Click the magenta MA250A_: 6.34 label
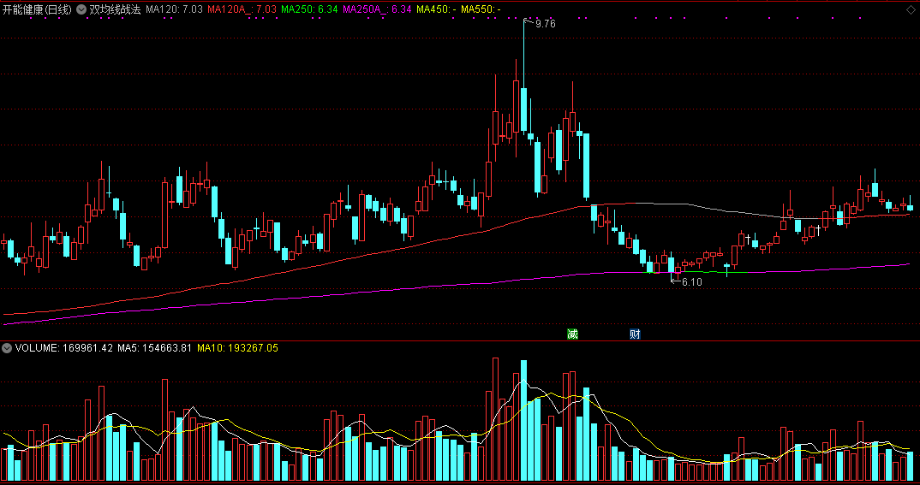This screenshot has width=920, height=485. coord(377,9)
